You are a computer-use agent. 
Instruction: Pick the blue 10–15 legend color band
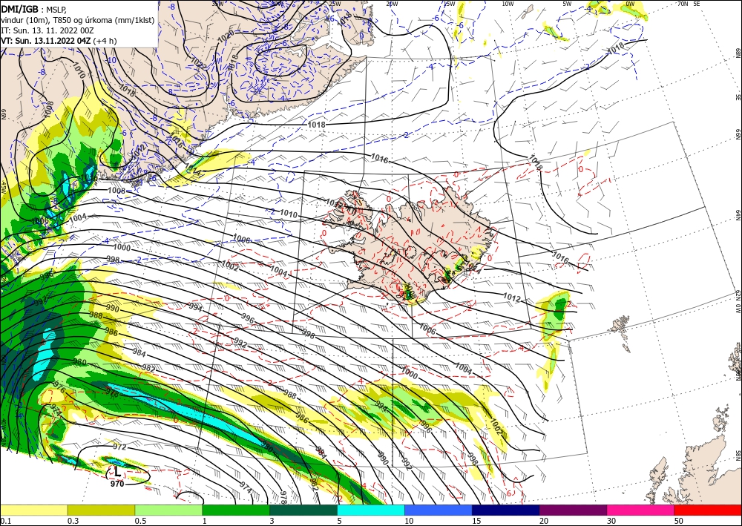(x=439, y=510)
